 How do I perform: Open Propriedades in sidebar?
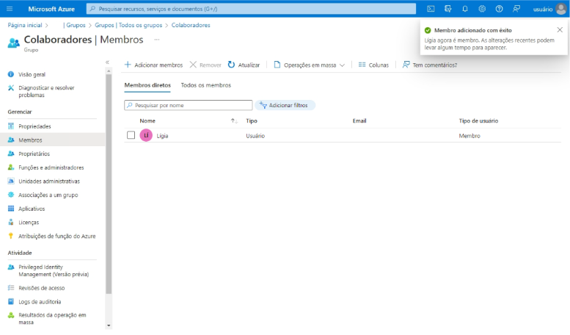click(34, 126)
